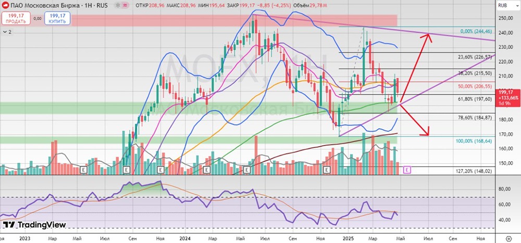521x243 pixels.
Task: Click the 2024 label on time axis
Action: pos(185,238)
